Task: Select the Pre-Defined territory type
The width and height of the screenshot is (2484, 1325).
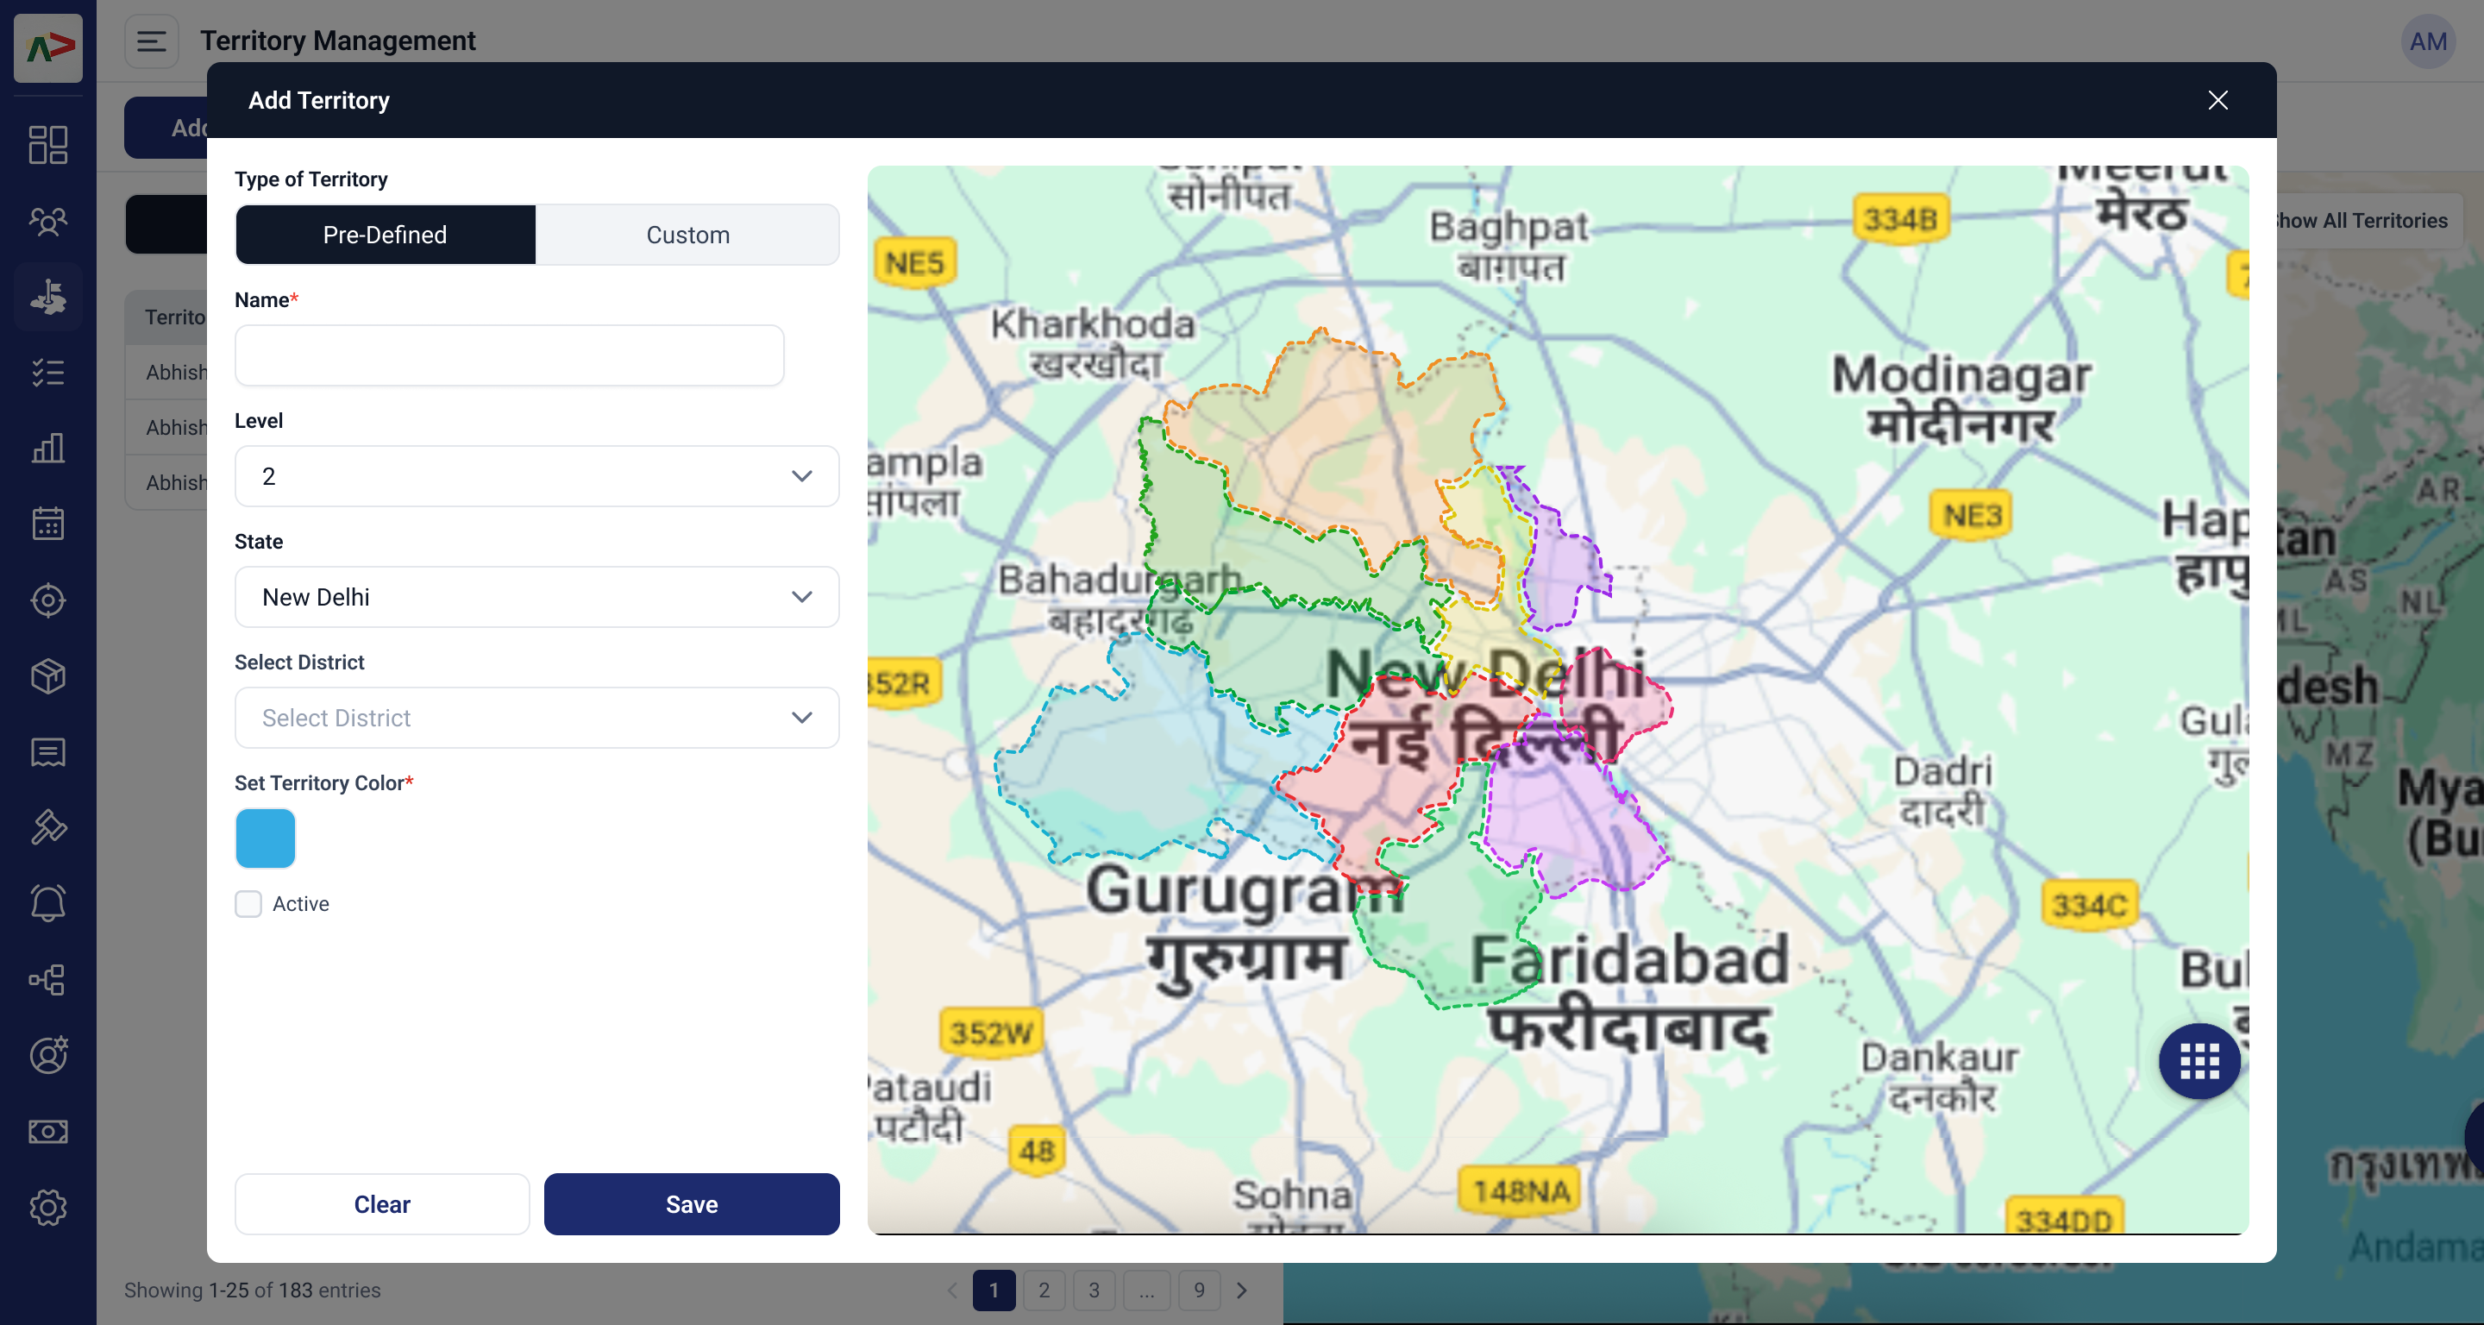Action: [x=385, y=235]
